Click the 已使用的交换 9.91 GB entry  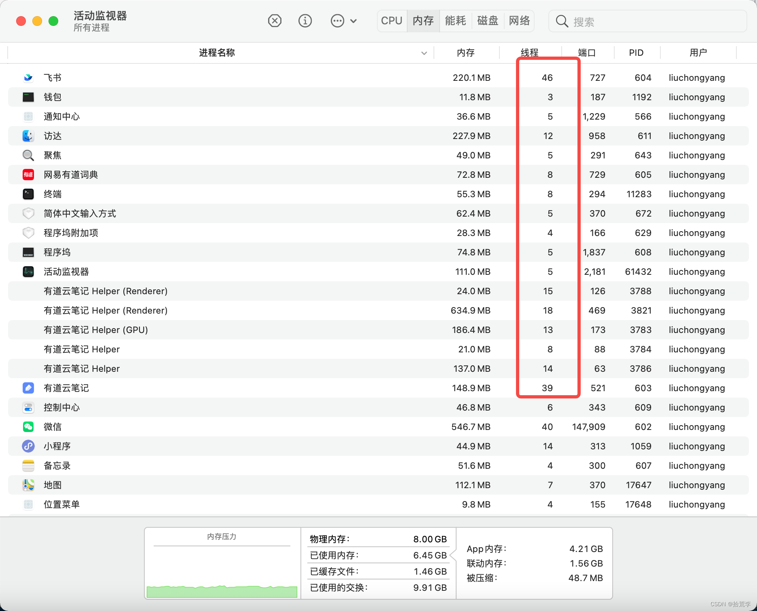pyautogui.click(x=378, y=588)
